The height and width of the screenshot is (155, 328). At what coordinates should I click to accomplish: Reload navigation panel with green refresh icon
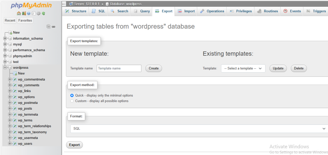point(44,13)
